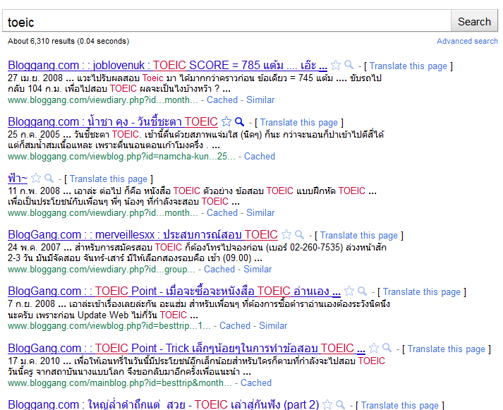Click URL www.bloggang.com/mainblog.php?id=besttrip&month
This screenshot has width=503, height=410.
(x=120, y=382)
